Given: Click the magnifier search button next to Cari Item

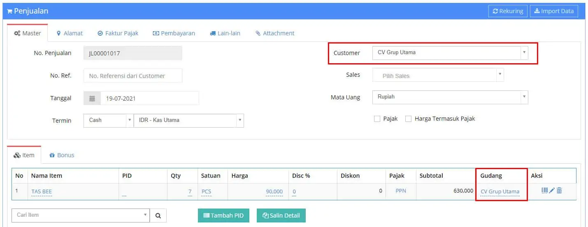Looking at the screenshot, I should pos(158,215).
